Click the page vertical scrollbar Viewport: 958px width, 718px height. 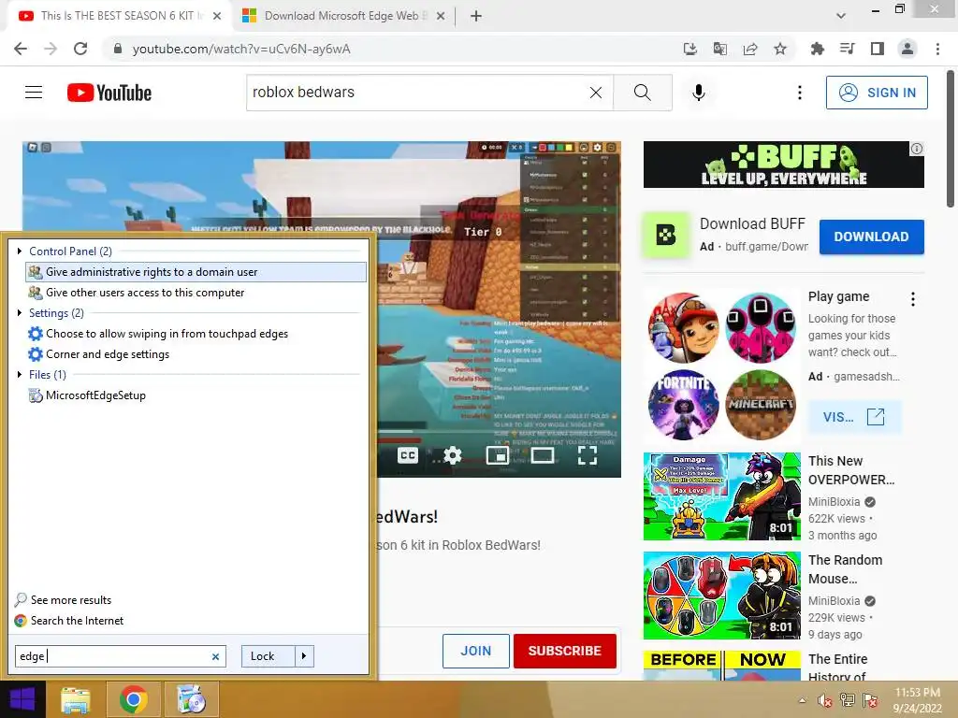(951, 140)
